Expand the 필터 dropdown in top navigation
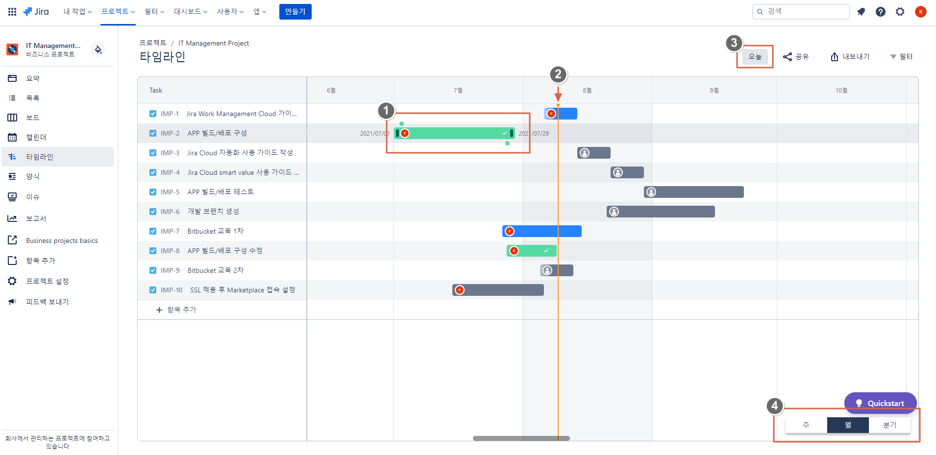The height and width of the screenshot is (455, 936). [x=154, y=12]
